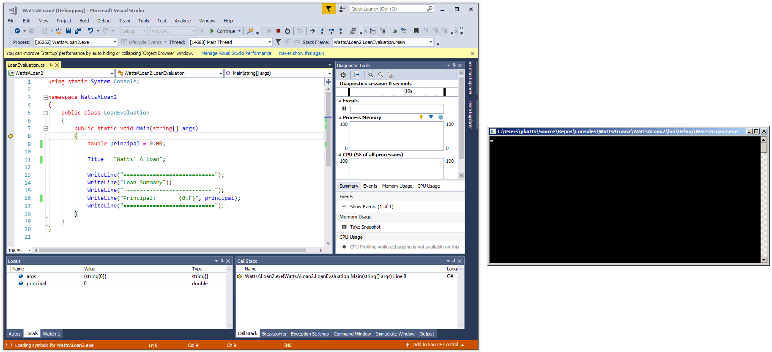Click the Open File icon
The image size is (772, 352).
59,31
